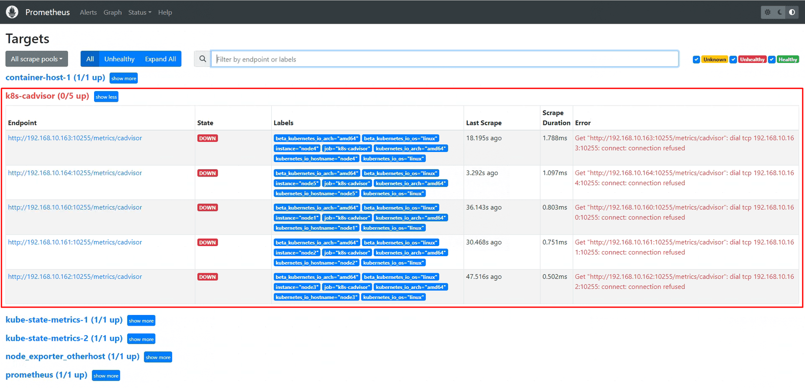Screen dimensions: 805x388
Task: Focus the filter by endpoint or labels field
Action: pyautogui.click(x=445, y=59)
